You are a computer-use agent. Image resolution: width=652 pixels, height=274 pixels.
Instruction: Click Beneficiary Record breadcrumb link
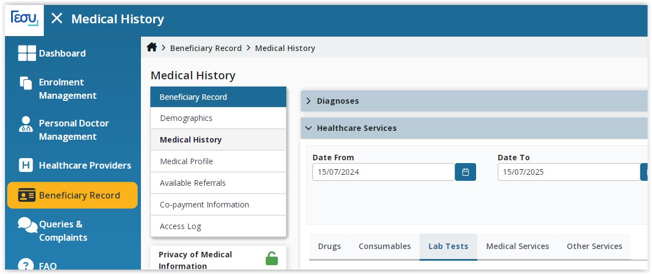[206, 48]
